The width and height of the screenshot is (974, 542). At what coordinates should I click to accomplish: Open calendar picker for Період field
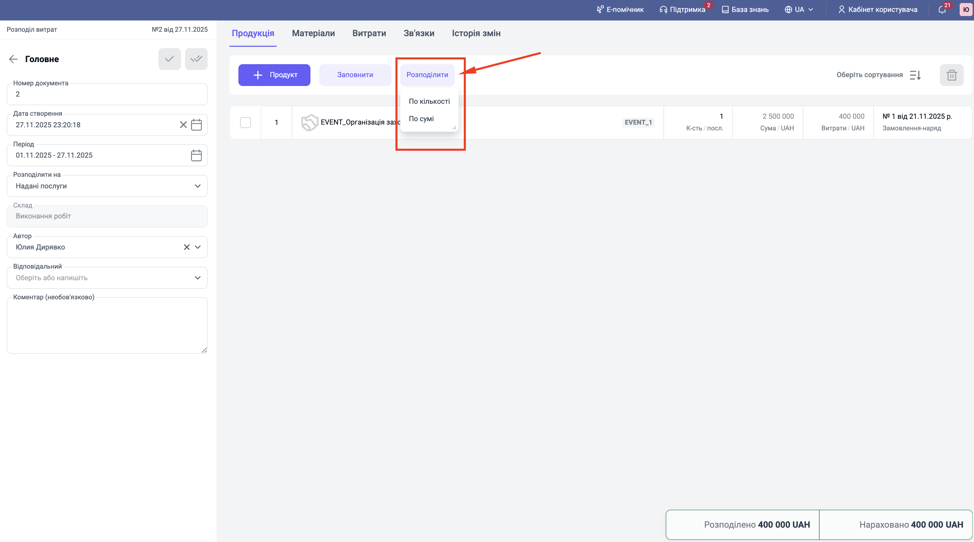click(196, 155)
